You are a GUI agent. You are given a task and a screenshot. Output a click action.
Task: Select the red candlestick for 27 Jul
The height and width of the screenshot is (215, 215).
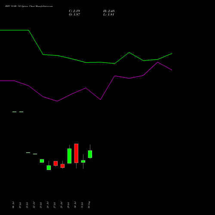tap(55, 163)
